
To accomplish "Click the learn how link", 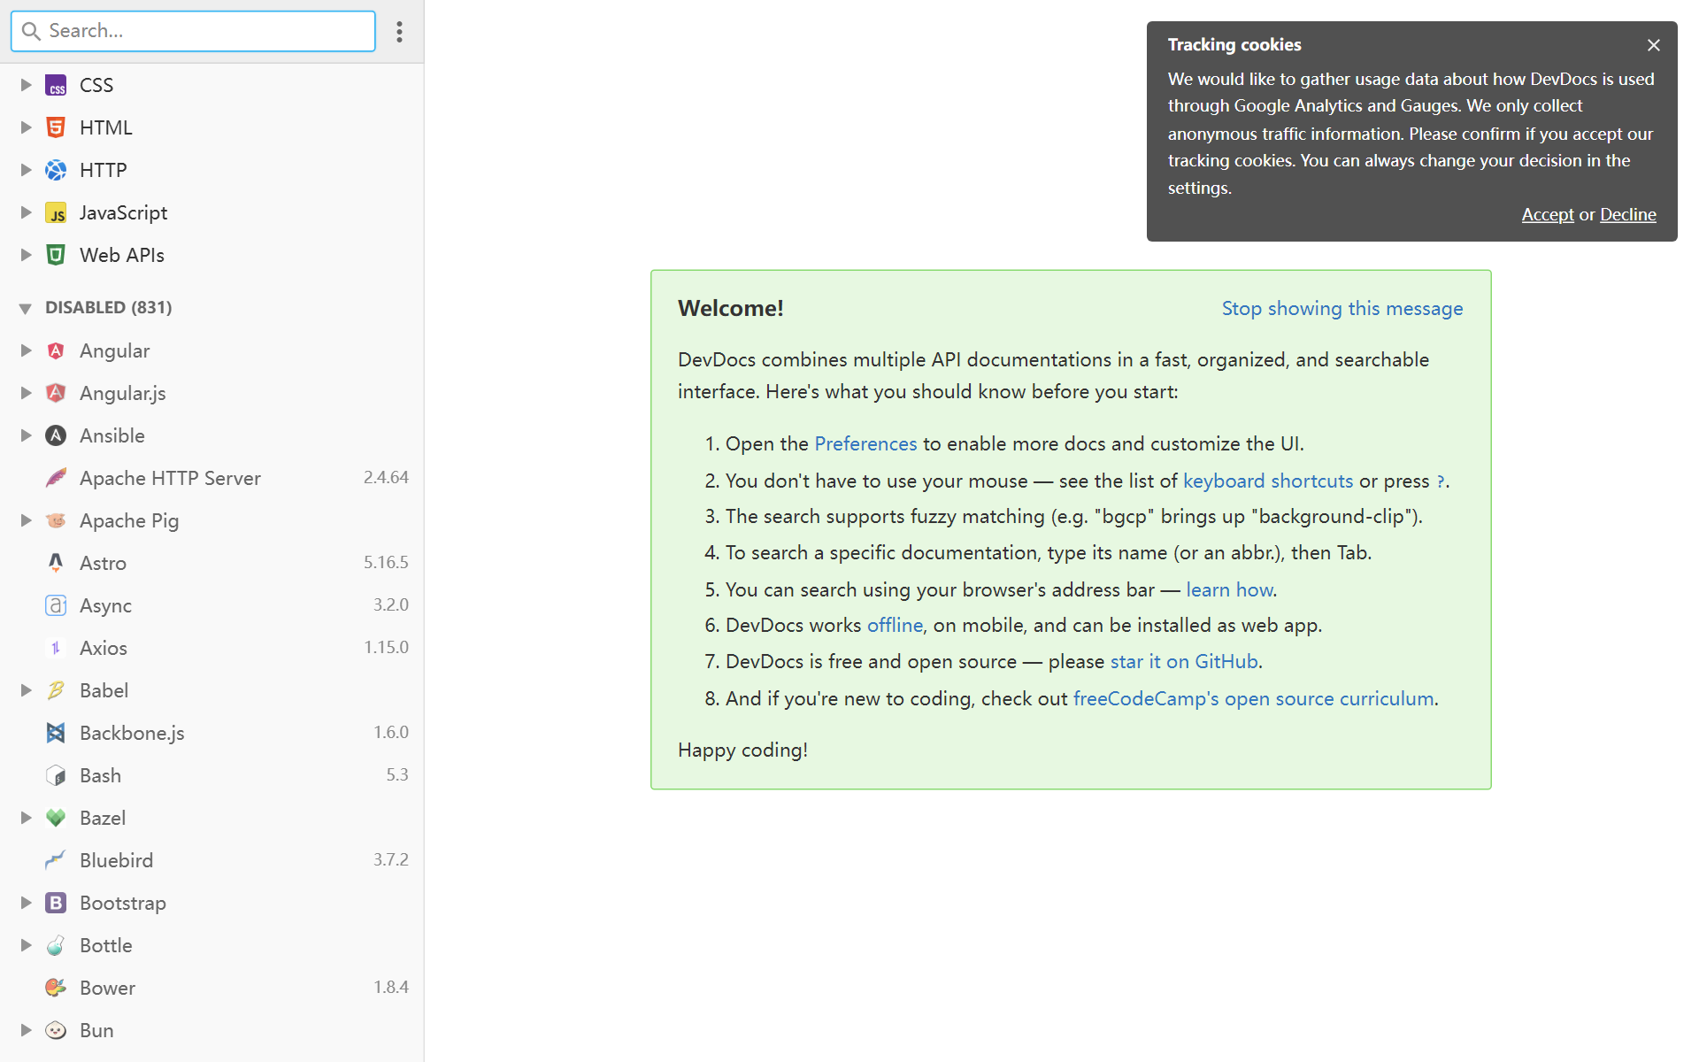I will (x=1229, y=589).
